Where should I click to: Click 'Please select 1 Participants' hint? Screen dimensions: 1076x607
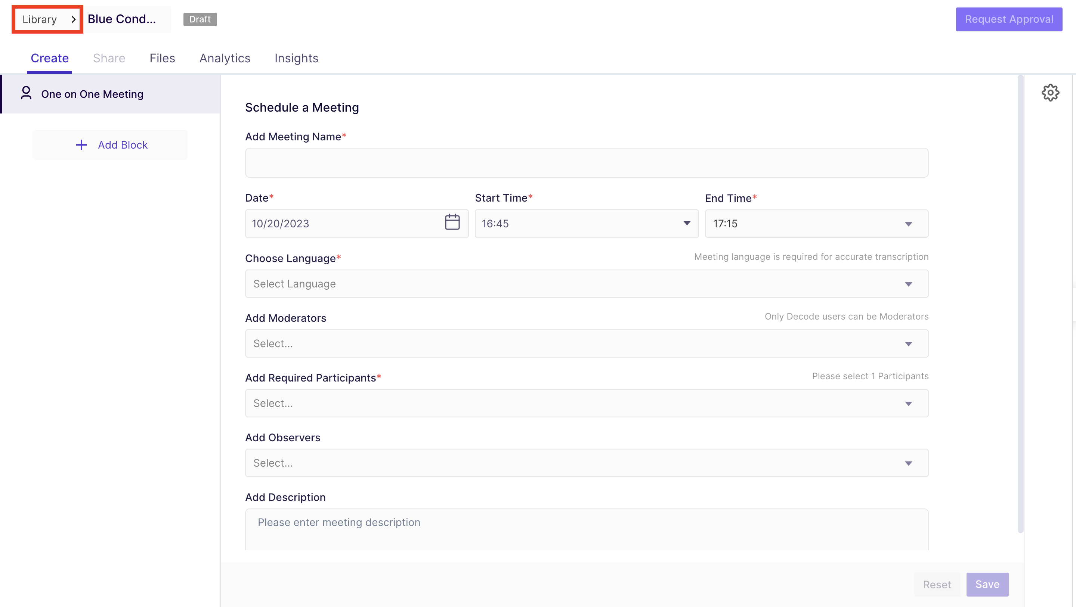pyautogui.click(x=870, y=376)
